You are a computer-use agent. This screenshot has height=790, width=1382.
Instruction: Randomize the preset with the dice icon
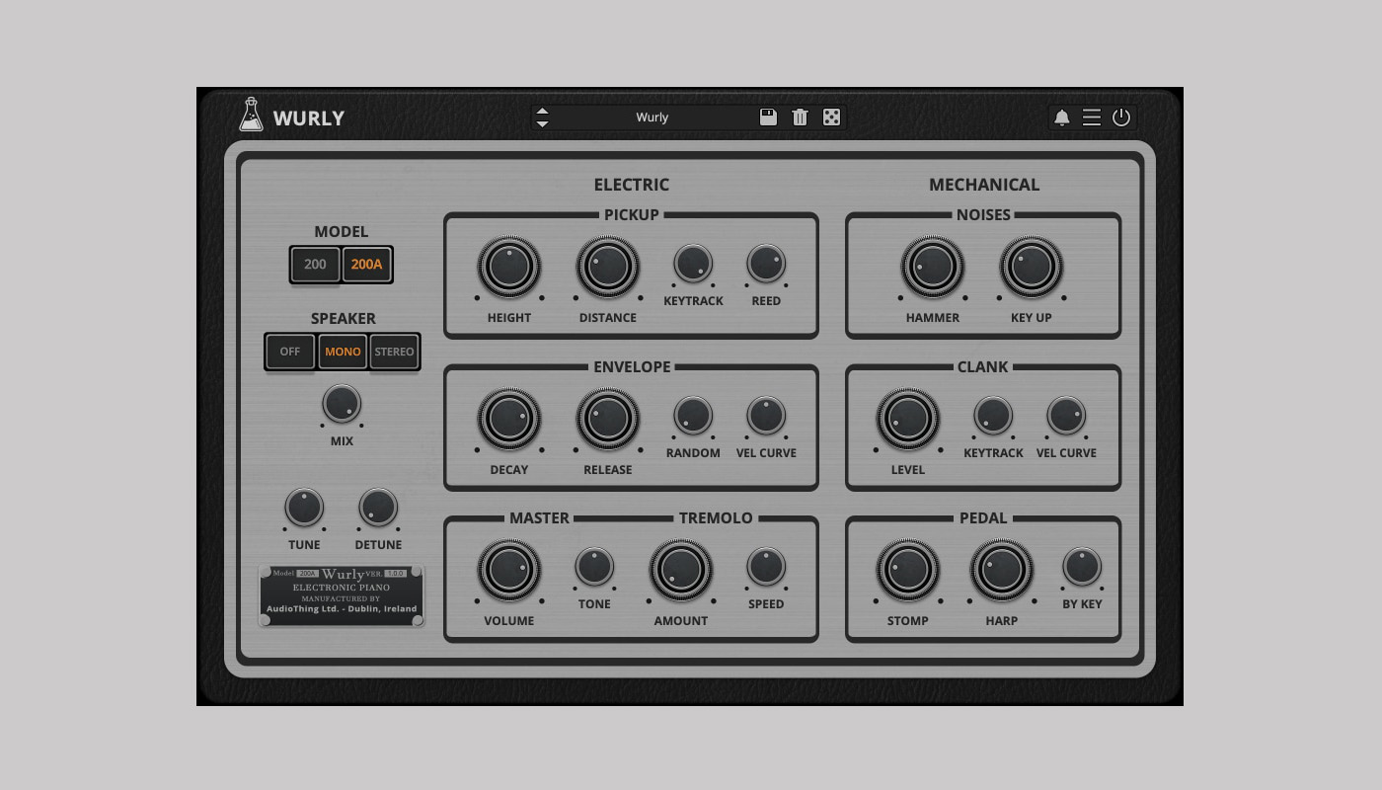[831, 117]
